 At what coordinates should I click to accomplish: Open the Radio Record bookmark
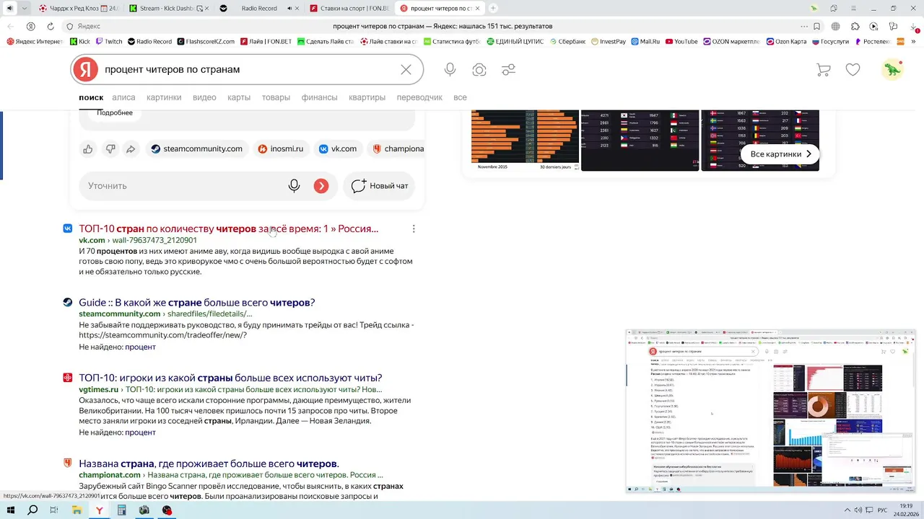click(149, 42)
